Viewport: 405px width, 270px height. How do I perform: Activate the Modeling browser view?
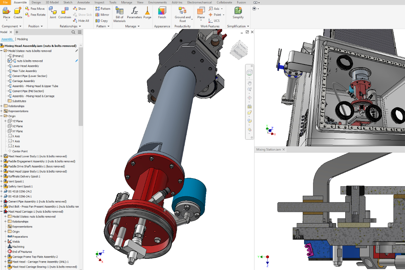tap(23, 39)
